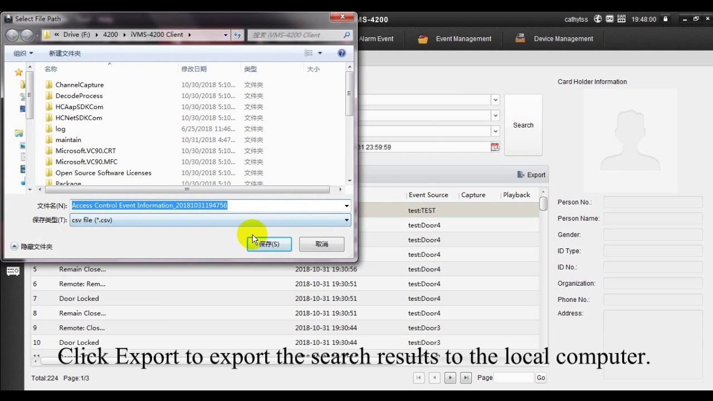This screenshot has width=713, height=401.
Task: Select the maintain folder
Action: (68, 140)
